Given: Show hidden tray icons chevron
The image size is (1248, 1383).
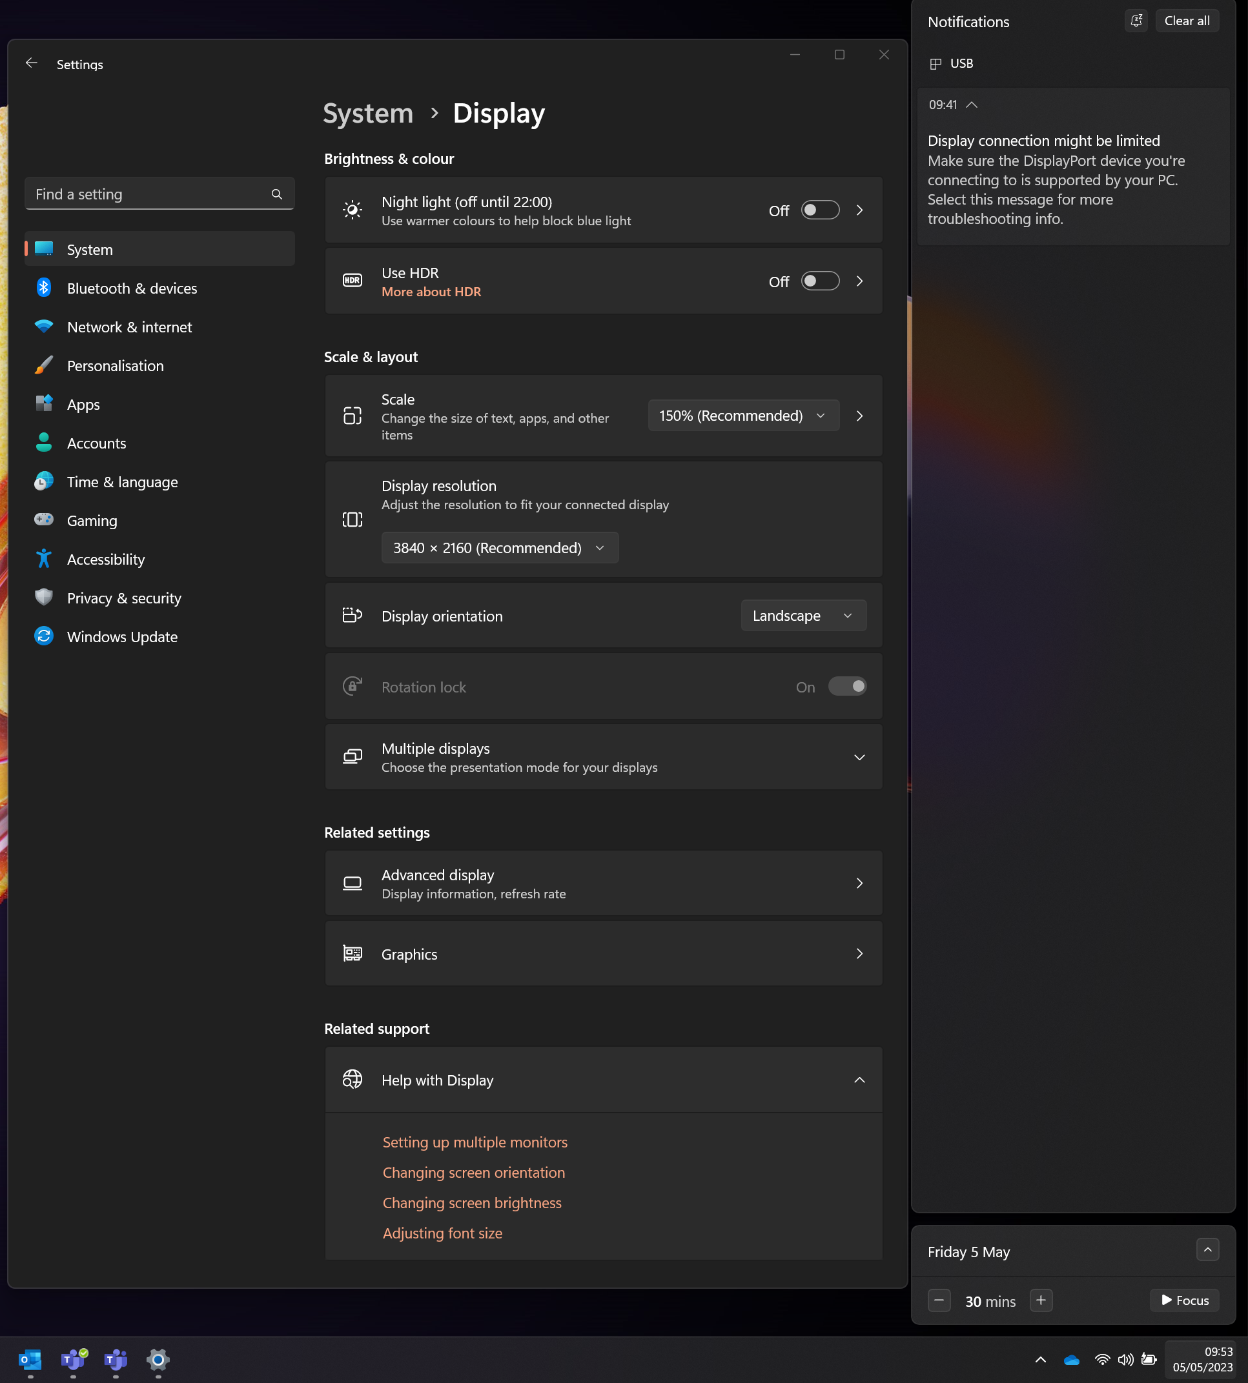Looking at the screenshot, I should click(1040, 1360).
